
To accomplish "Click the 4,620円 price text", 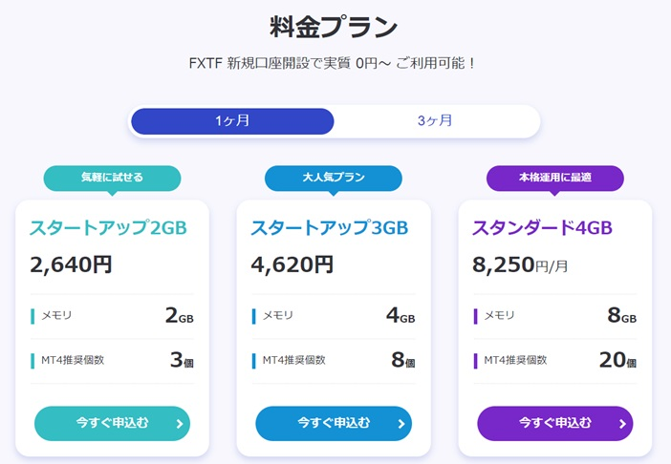I will 292,264.
